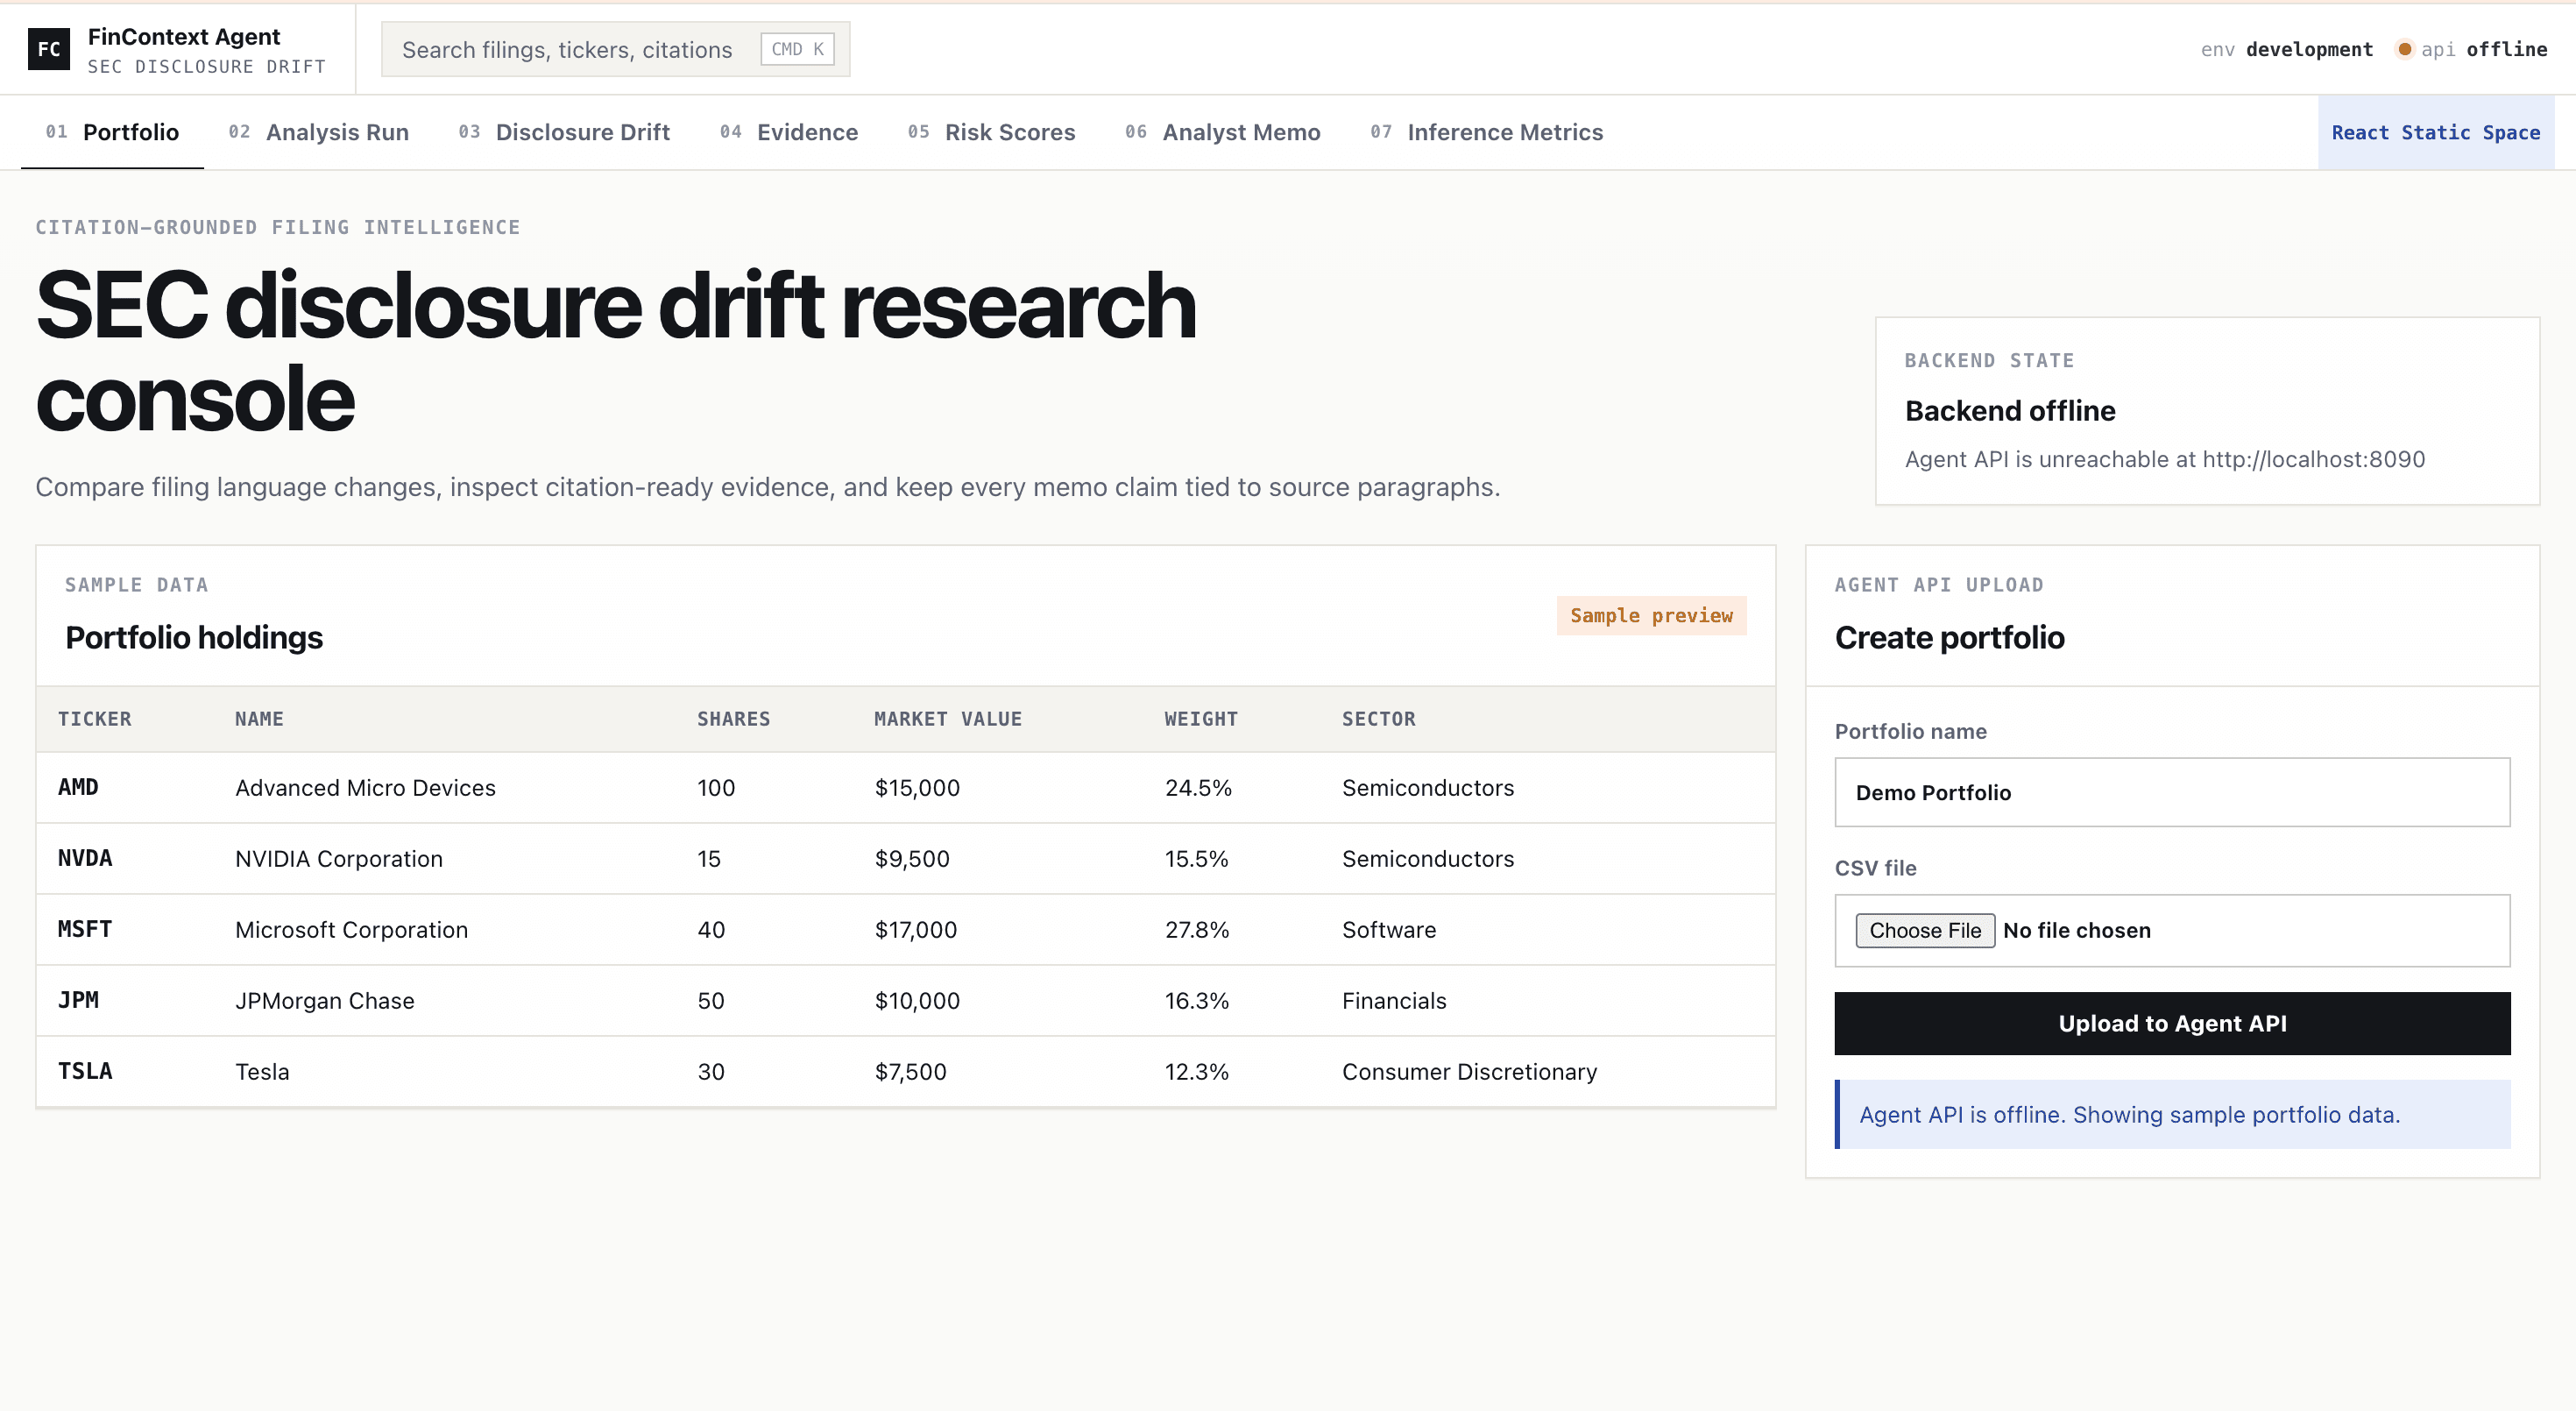Click the FC logo icon
Image resolution: width=2576 pixels, height=1411 pixels.
[x=49, y=49]
